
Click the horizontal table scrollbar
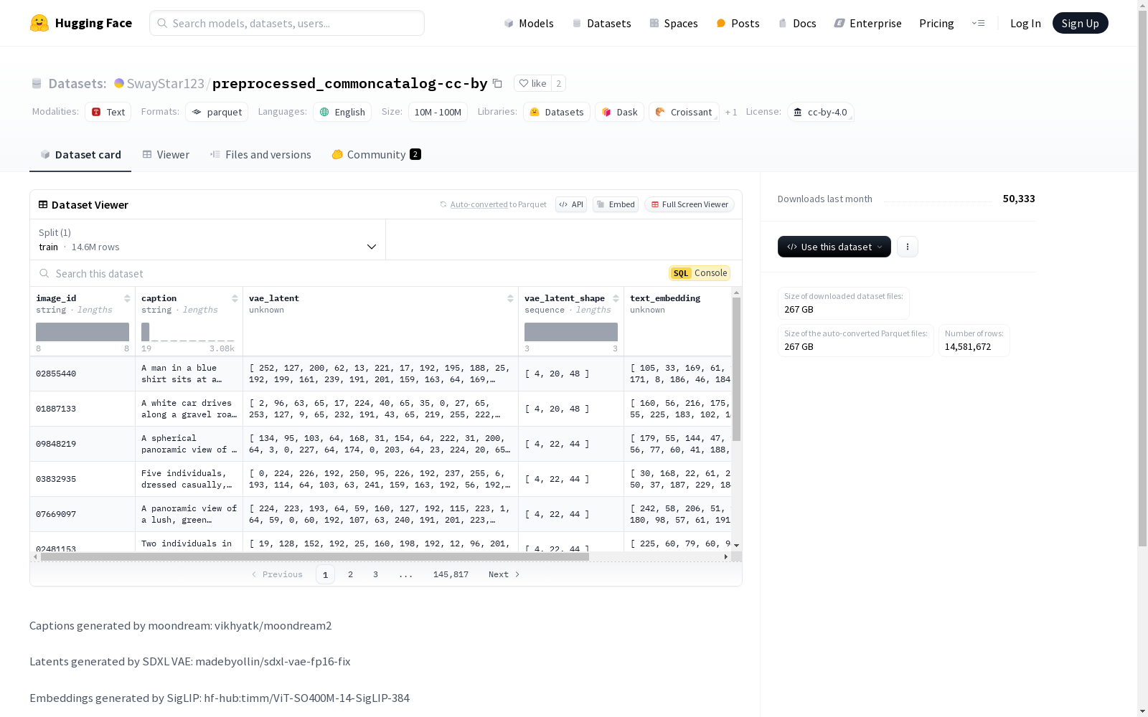coord(315,556)
